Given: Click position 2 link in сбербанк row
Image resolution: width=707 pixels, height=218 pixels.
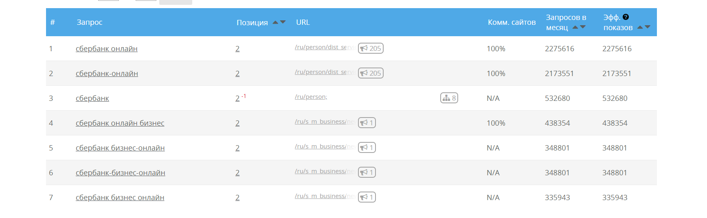Looking at the screenshot, I should click(x=237, y=98).
